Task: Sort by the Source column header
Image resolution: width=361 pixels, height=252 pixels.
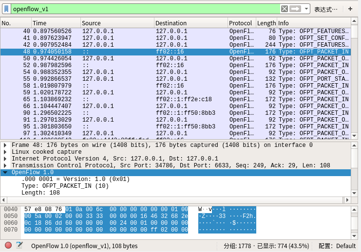Action: [x=117, y=23]
